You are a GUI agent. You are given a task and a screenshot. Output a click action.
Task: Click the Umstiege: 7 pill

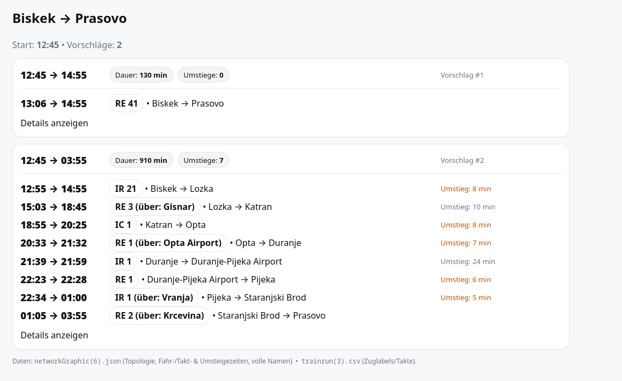[203, 160]
